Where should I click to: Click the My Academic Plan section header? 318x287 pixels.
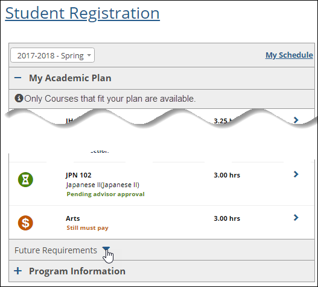(x=162, y=78)
